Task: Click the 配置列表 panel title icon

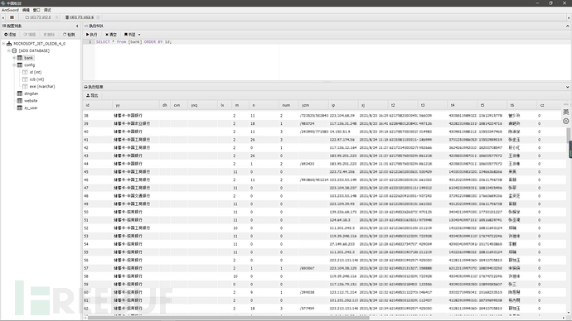Action: [x=4, y=26]
